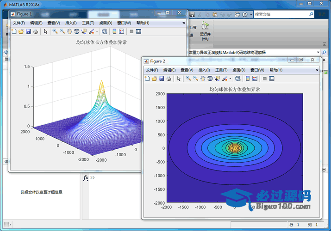Click Link Plot icon in Figure 2

point(237,79)
